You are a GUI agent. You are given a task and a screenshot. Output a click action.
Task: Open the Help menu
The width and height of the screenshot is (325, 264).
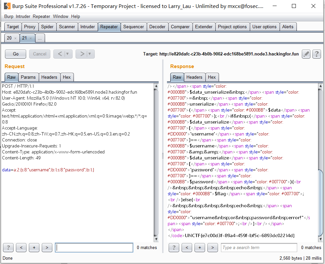(76, 16)
